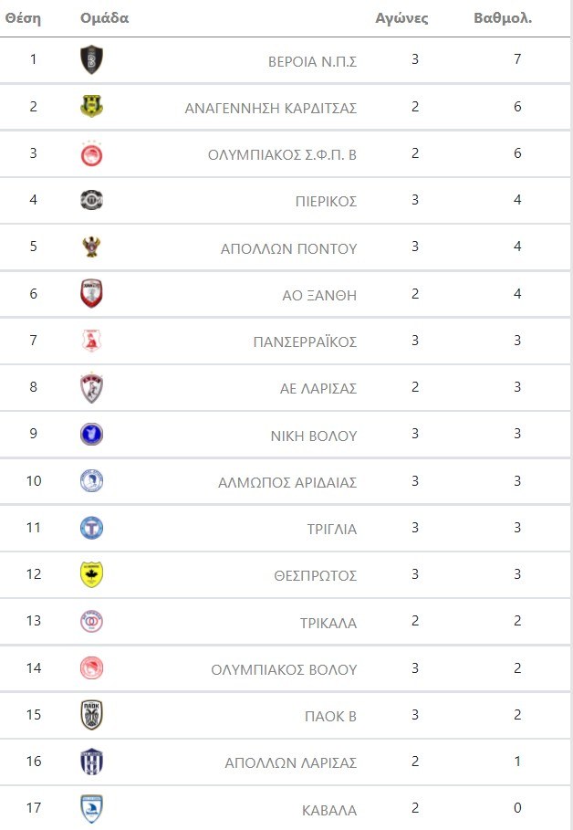Screen dimensions: 573x830
Task: Click the ΟΛΥΜΠΙΑΚΟΣ Σ.Φ.Π. Β crest icon
Action: click(91, 153)
